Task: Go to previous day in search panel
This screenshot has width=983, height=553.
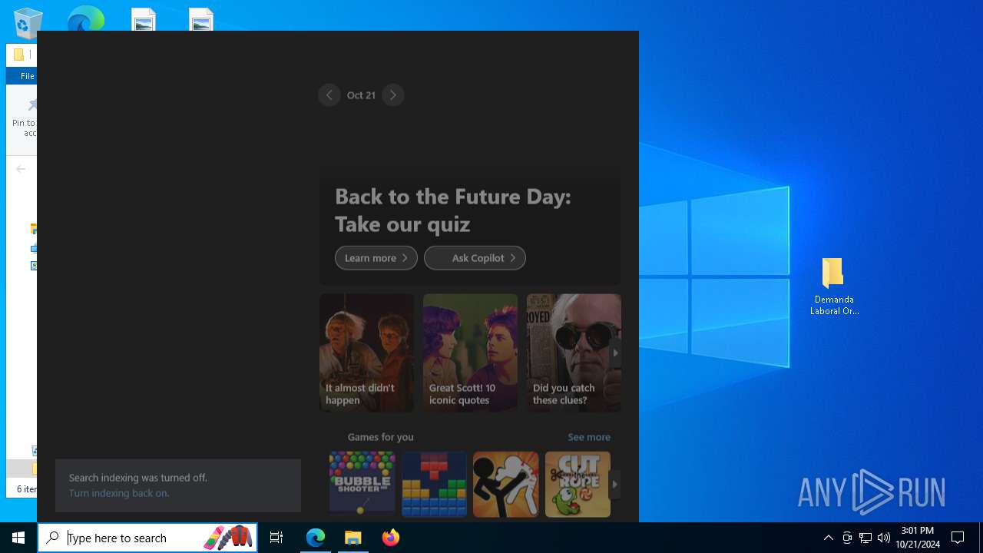Action: pyautogui.click(x=329, y=95)
